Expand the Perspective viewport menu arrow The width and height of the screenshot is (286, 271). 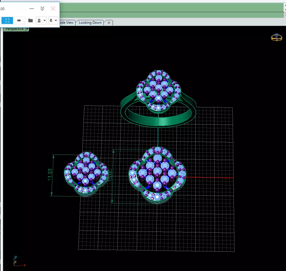point(27,29)
